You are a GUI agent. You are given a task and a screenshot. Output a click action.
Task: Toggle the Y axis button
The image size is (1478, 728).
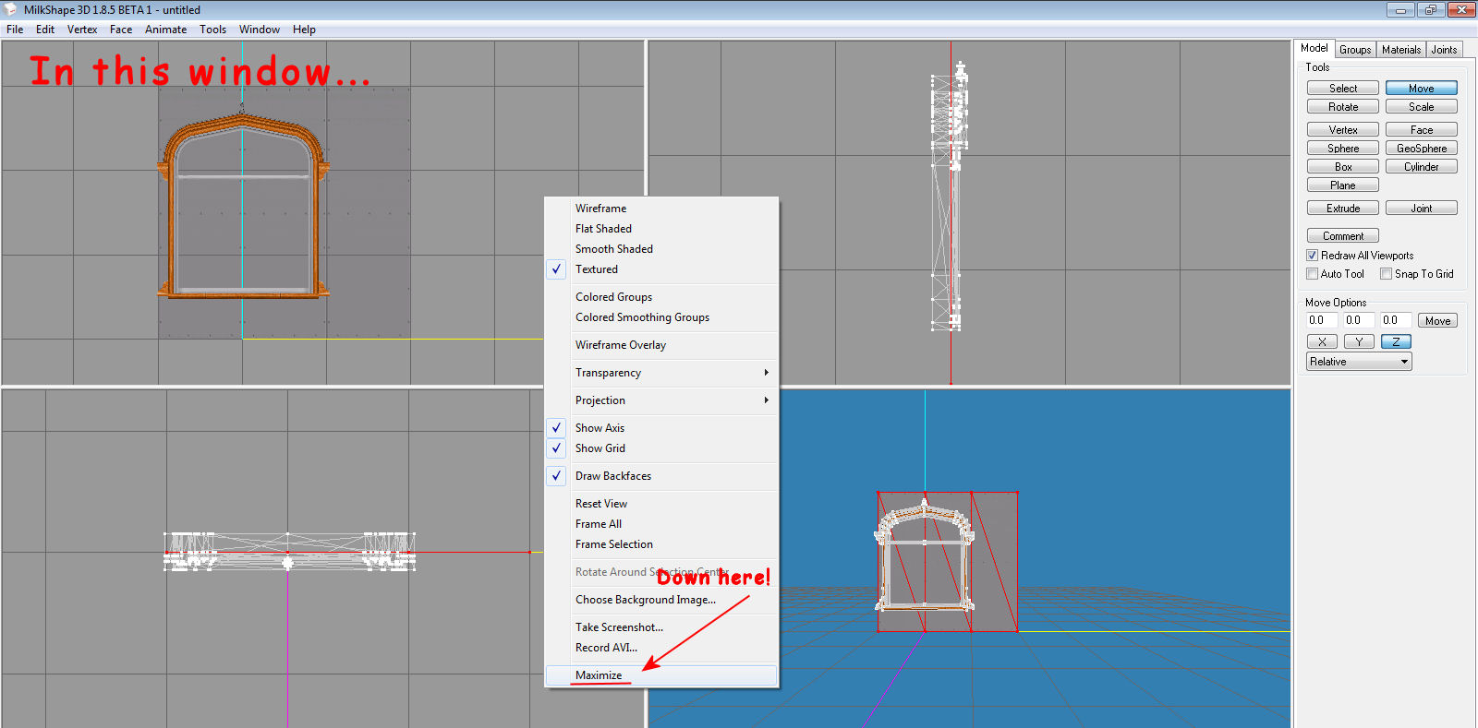[x=1359, y=341]
